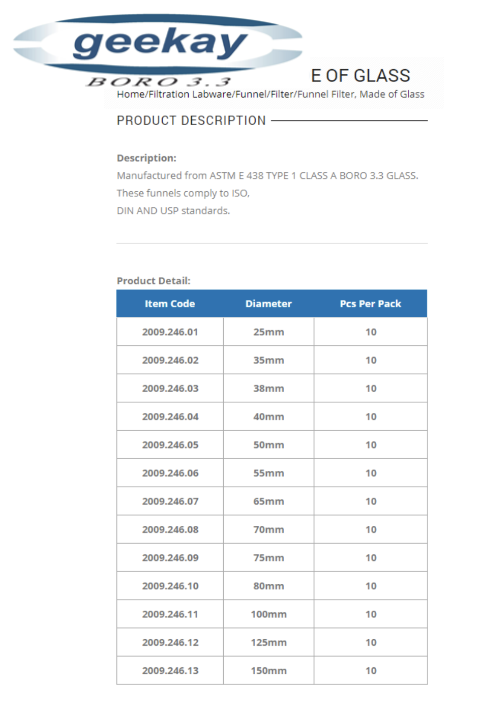Click the 150mm diameter cell
Image resolution: width=483 pixels, height=714 pixels.
coord(268,671)
